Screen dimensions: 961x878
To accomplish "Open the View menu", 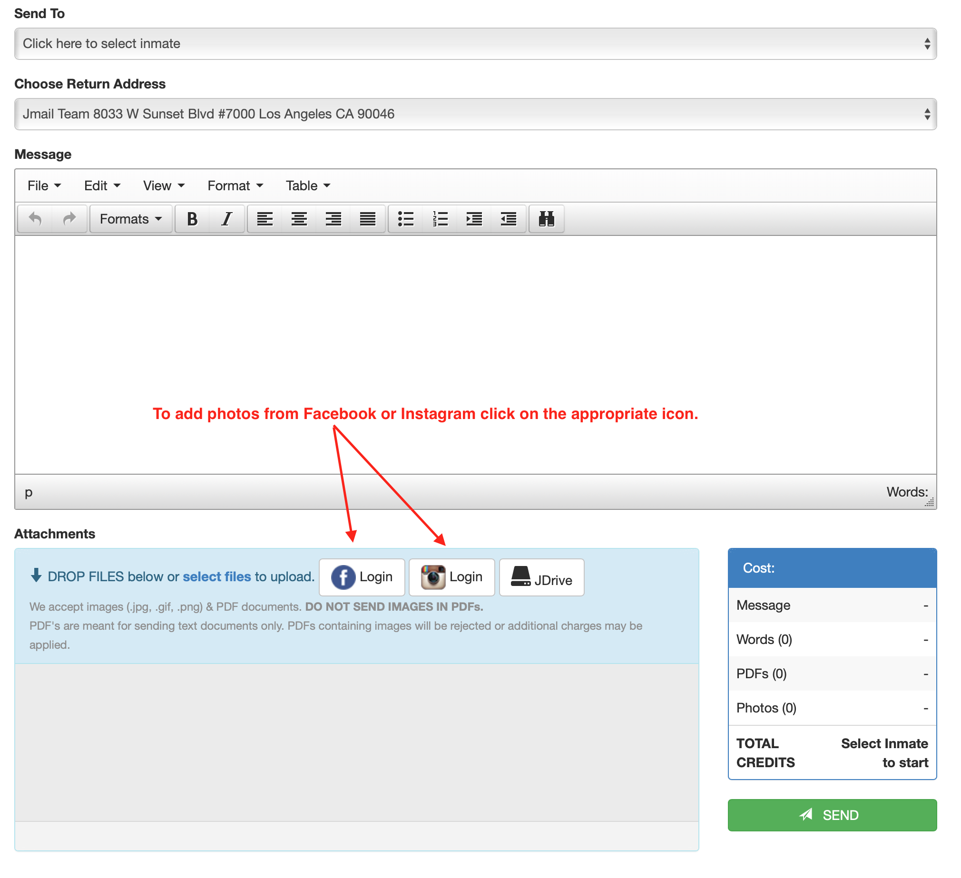I will coord(164,186).
